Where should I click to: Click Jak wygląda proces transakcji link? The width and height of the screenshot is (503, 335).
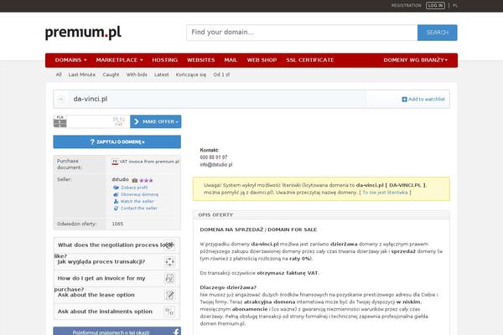[101, 261]
